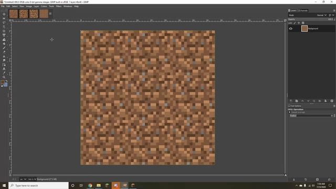Select the Free Select lasso tool
The width and height of the screenshot is (336, 189).
coord(4,23)
